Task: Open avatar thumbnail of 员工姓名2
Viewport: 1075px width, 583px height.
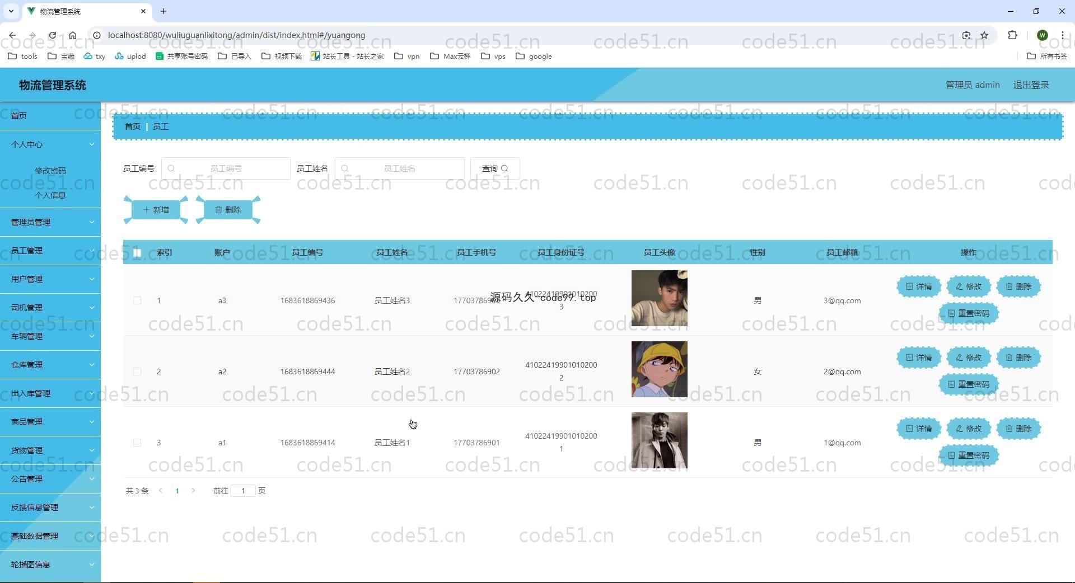Action: pos(660,369)
